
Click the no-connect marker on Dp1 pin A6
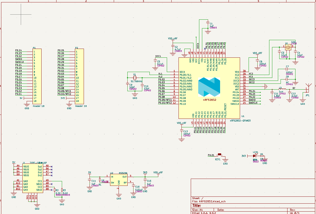(x=52, y=166)
